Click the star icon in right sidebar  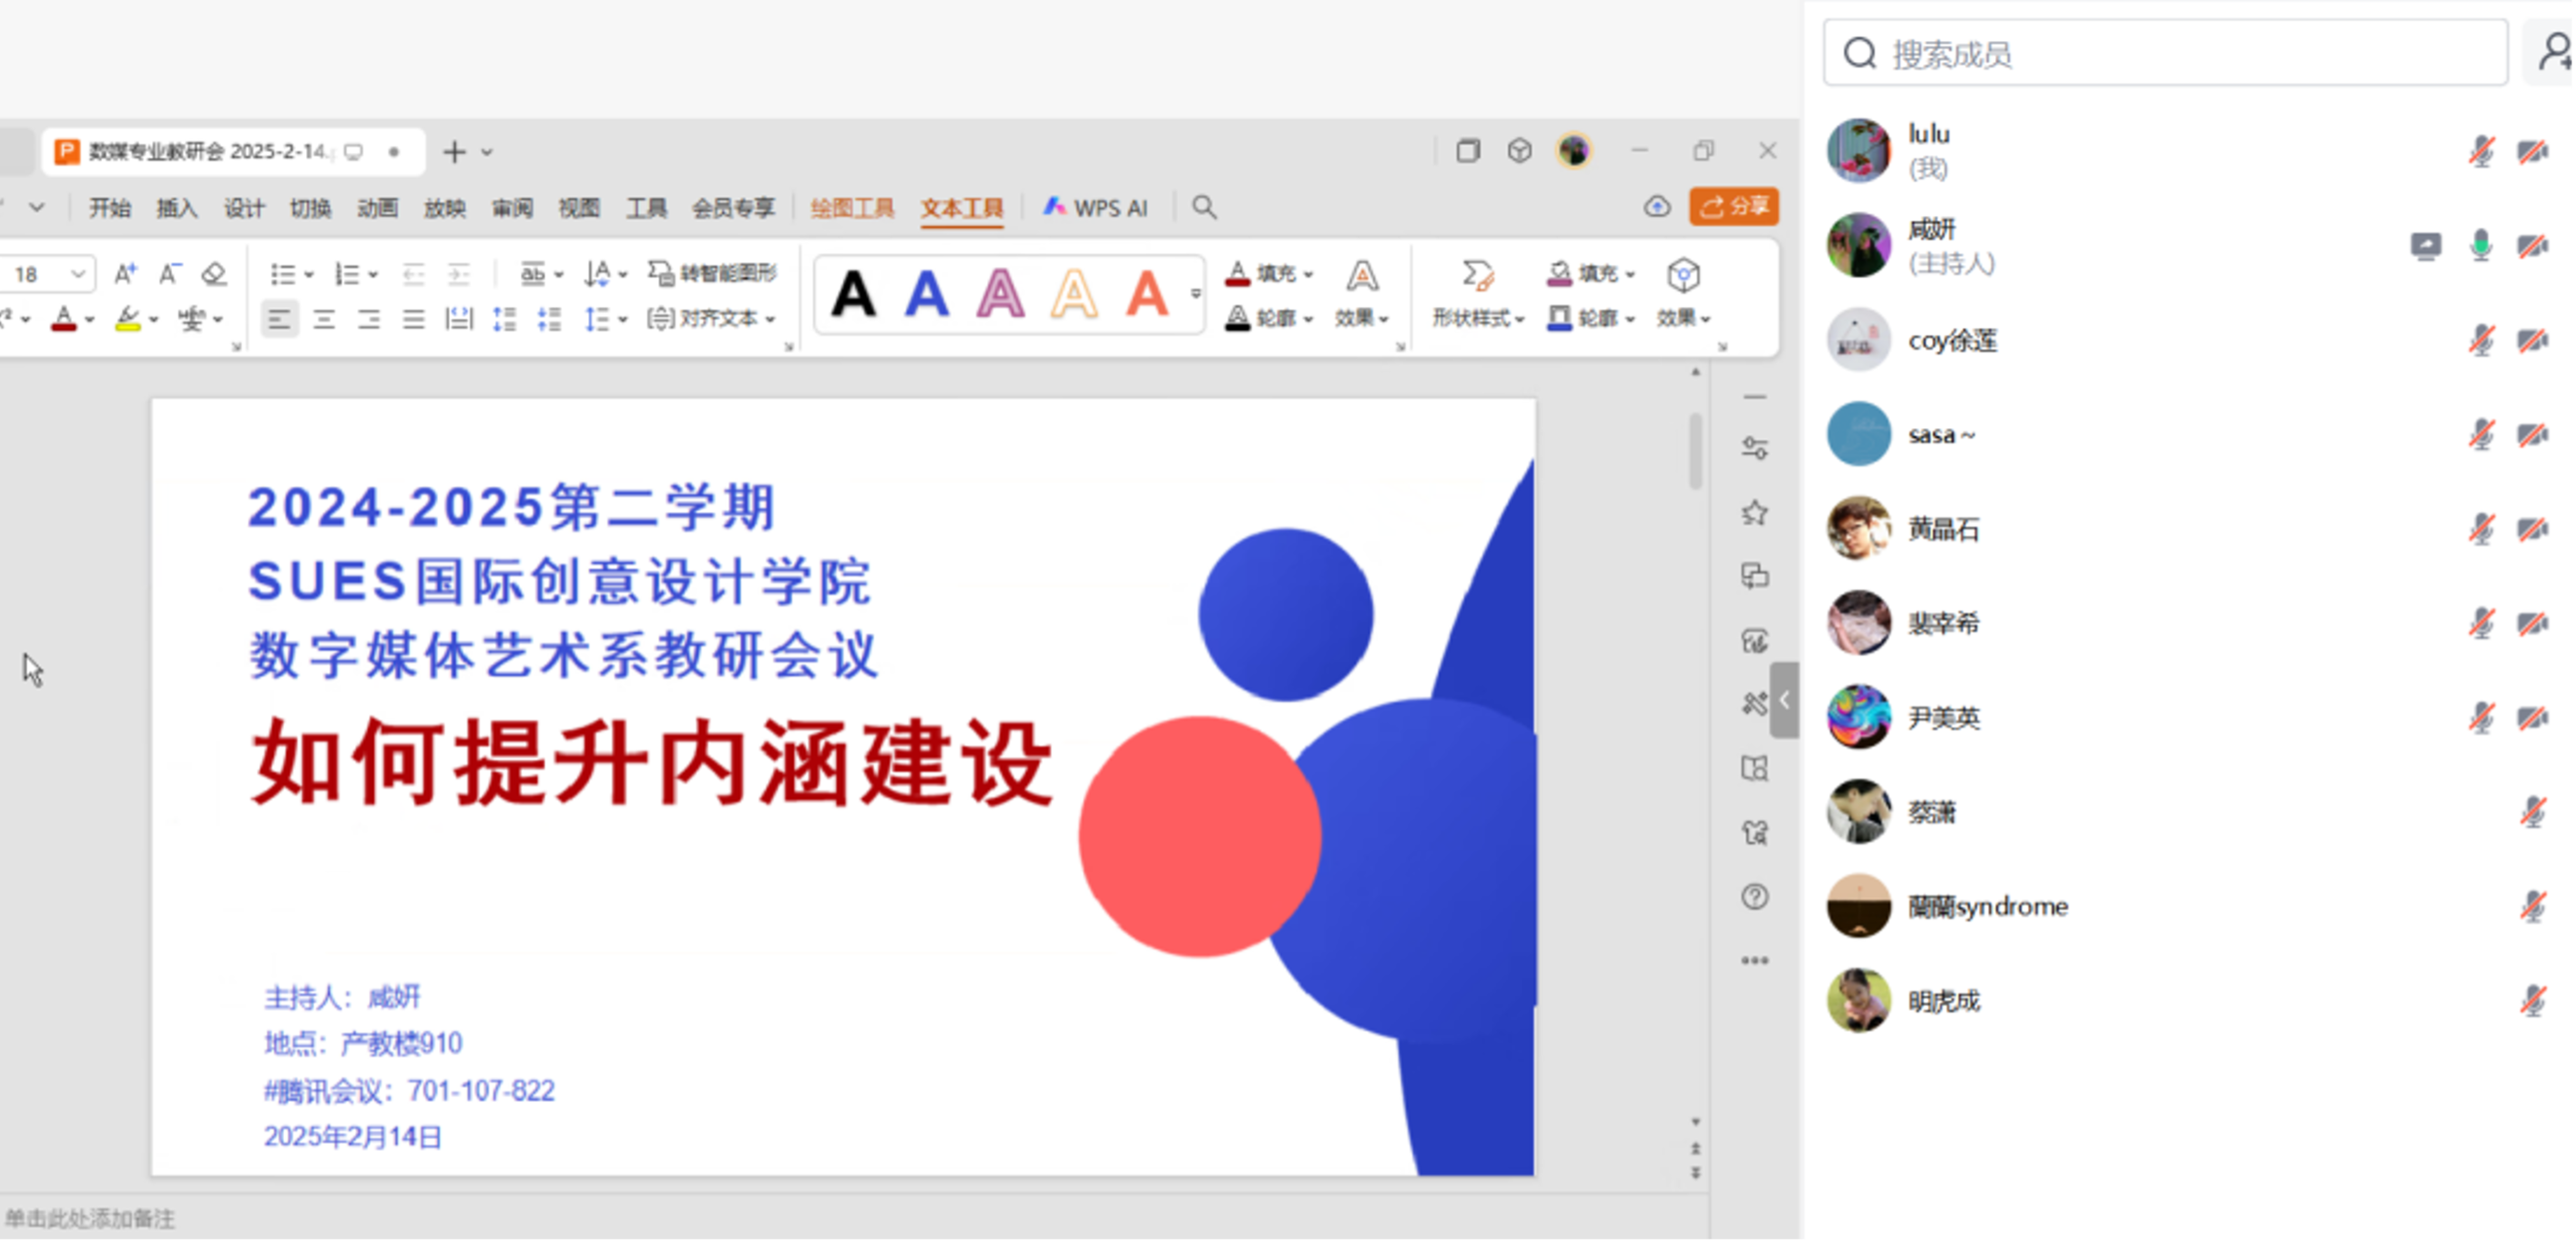[1754, 513]
